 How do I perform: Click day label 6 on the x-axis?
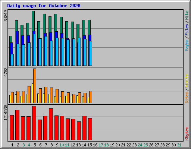pos(40,145)
